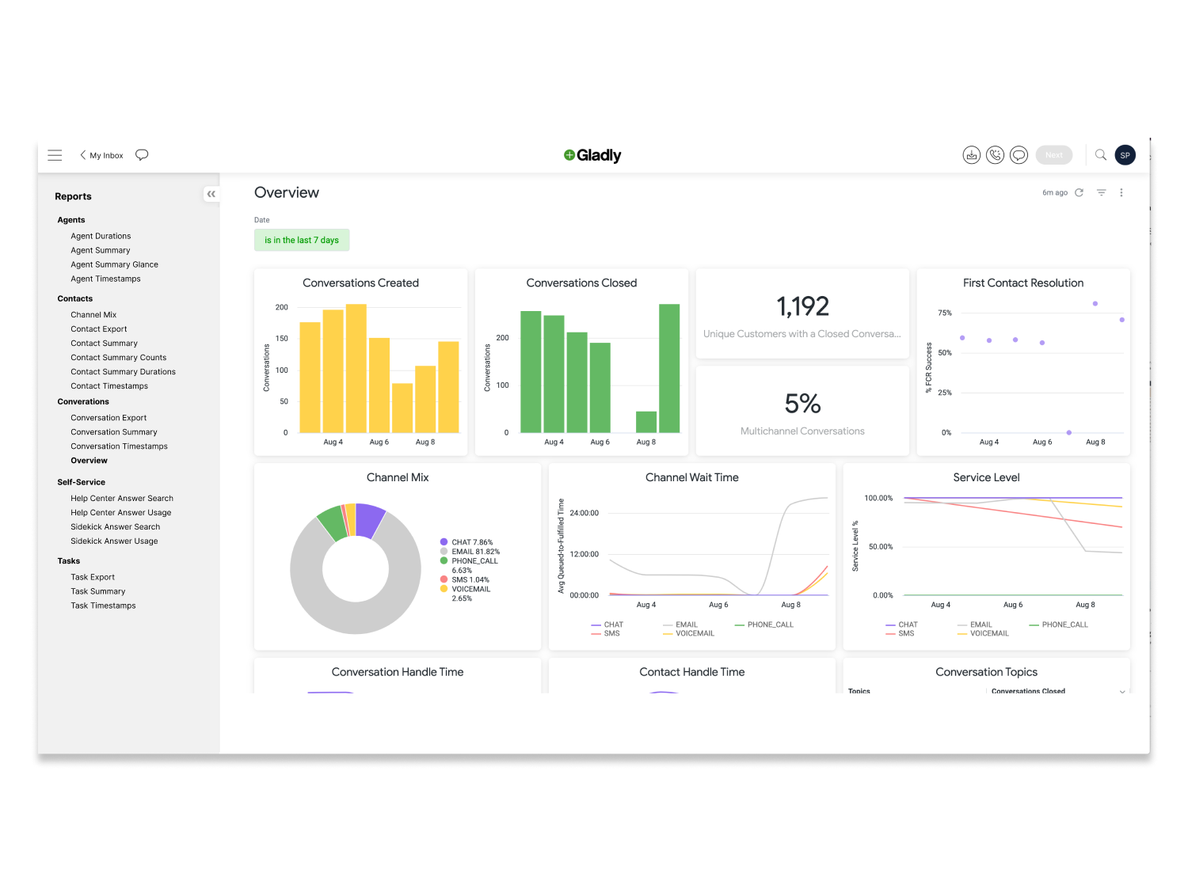Open the chat bubble icon near the Next button
This screenshot has height=896, width=1188.
click(1019, 154)
